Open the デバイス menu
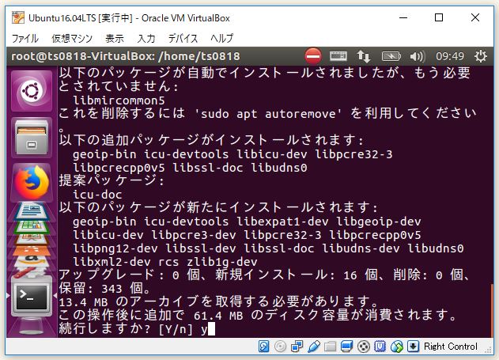Image resolution: width=499 pixels, height=360 pixels. point(183,39)
